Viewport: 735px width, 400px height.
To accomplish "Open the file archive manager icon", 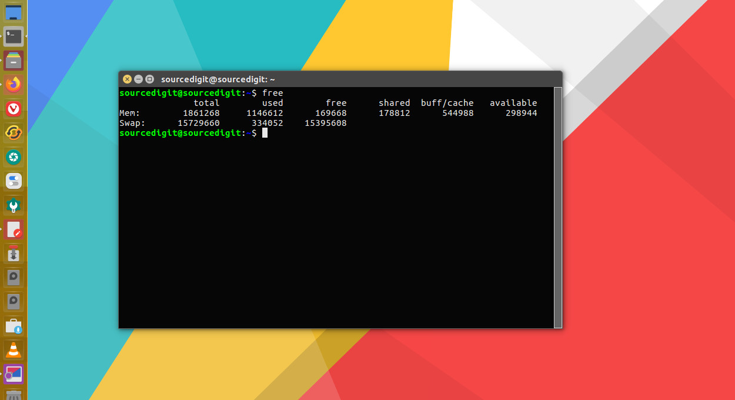I will pyautogui.click(x=13, y=60).
